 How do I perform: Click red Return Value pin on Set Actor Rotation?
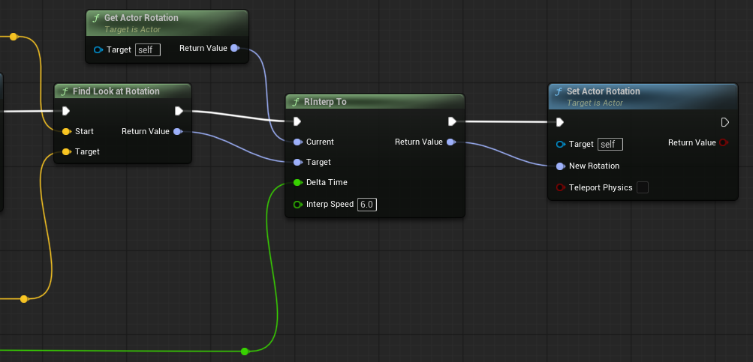(x=723, y=143)
